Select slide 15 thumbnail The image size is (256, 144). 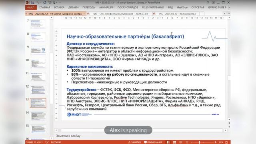[38, 129]
